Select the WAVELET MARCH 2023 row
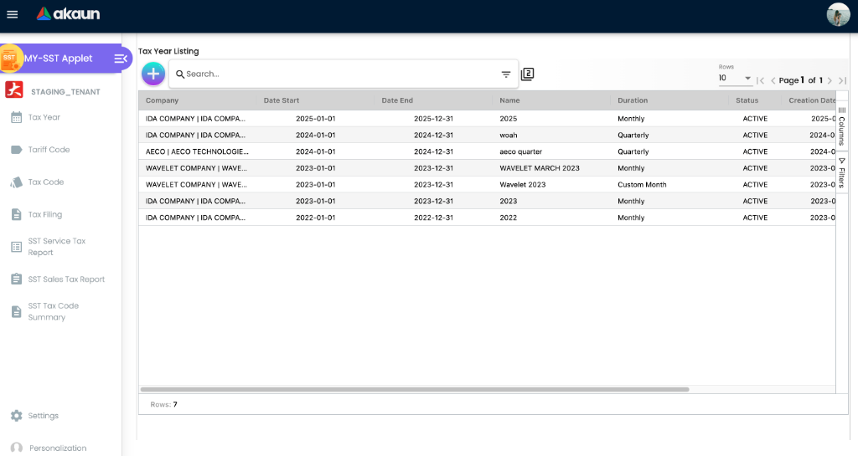 click(x=487, y=167)
